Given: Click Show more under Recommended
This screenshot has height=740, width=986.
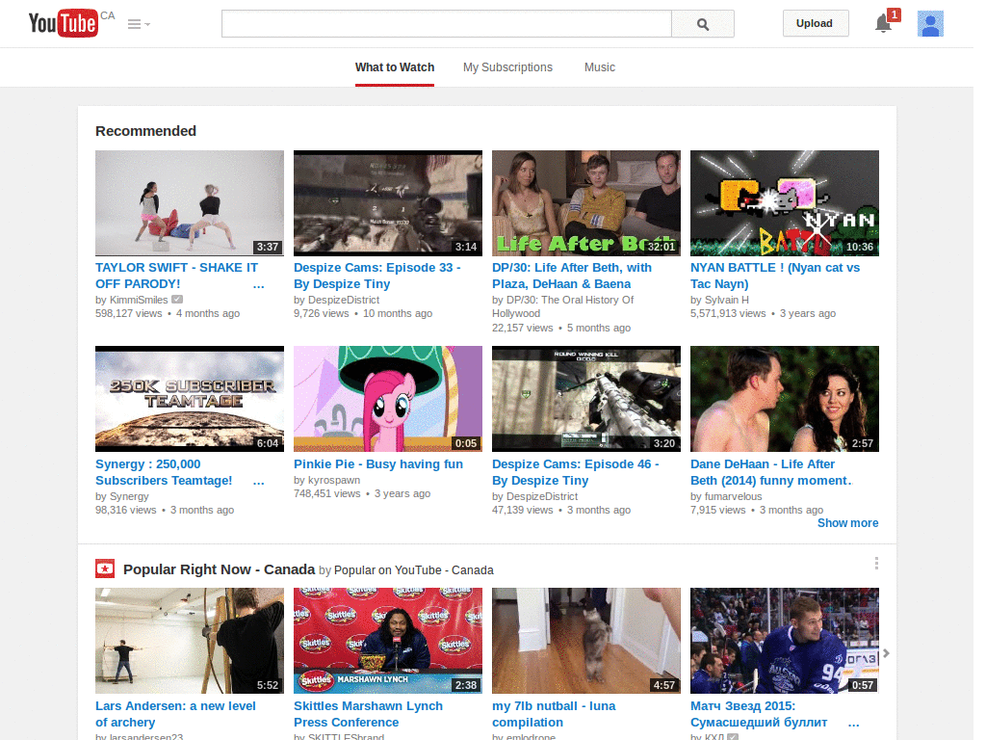Looking at the screenshot, I should [847, 523].
